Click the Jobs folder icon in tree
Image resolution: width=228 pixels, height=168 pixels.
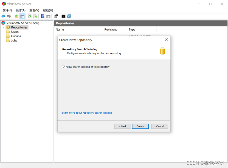click(x=8, y=40)
